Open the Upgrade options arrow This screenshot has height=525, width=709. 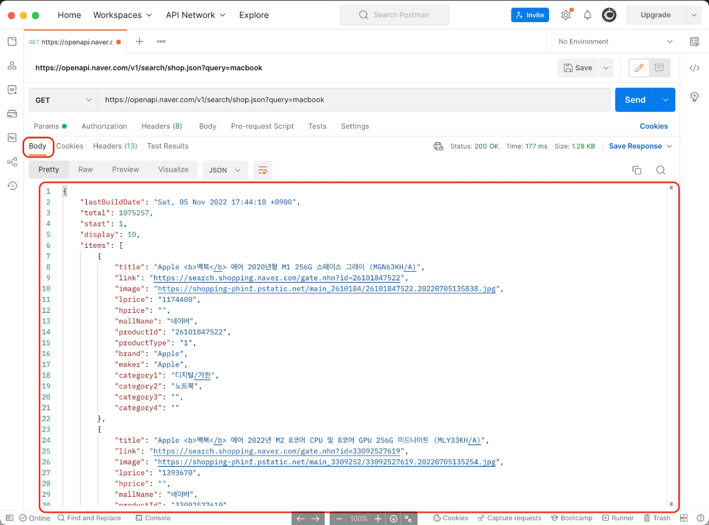tap(694, 15)
